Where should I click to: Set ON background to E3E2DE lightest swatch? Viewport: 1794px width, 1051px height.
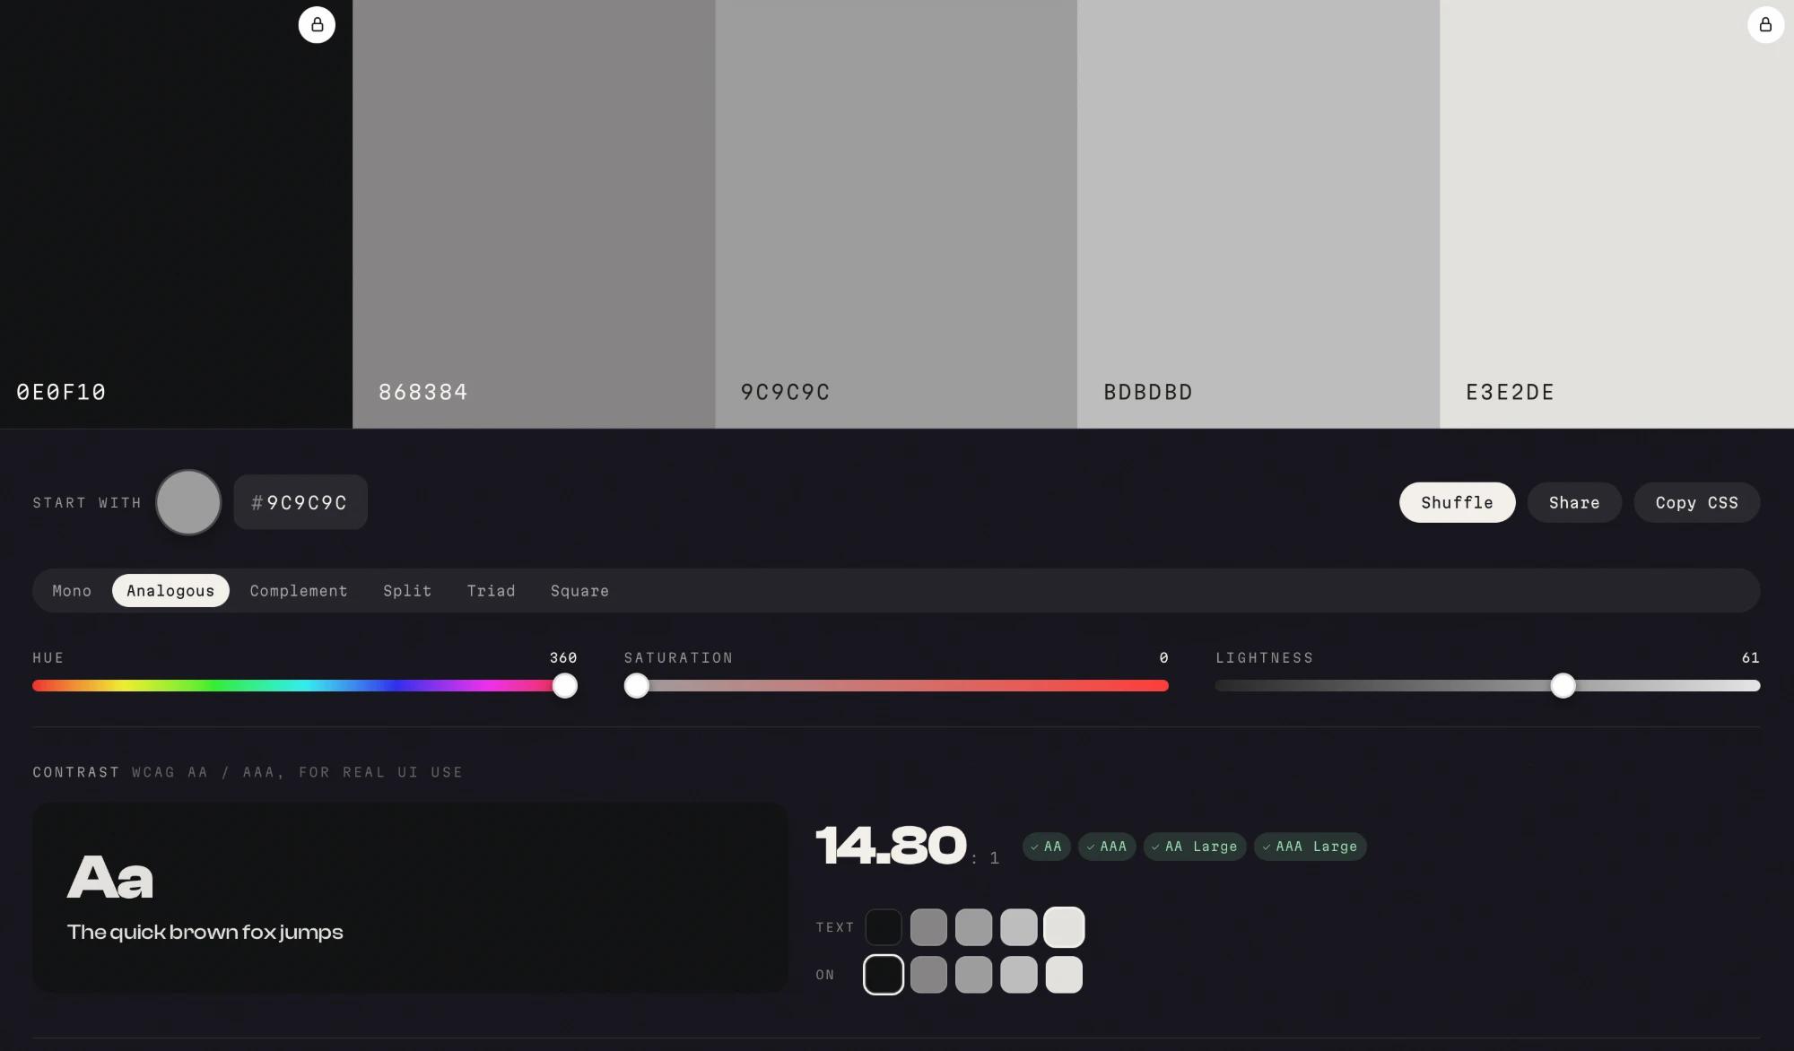tap(1064, 975)
